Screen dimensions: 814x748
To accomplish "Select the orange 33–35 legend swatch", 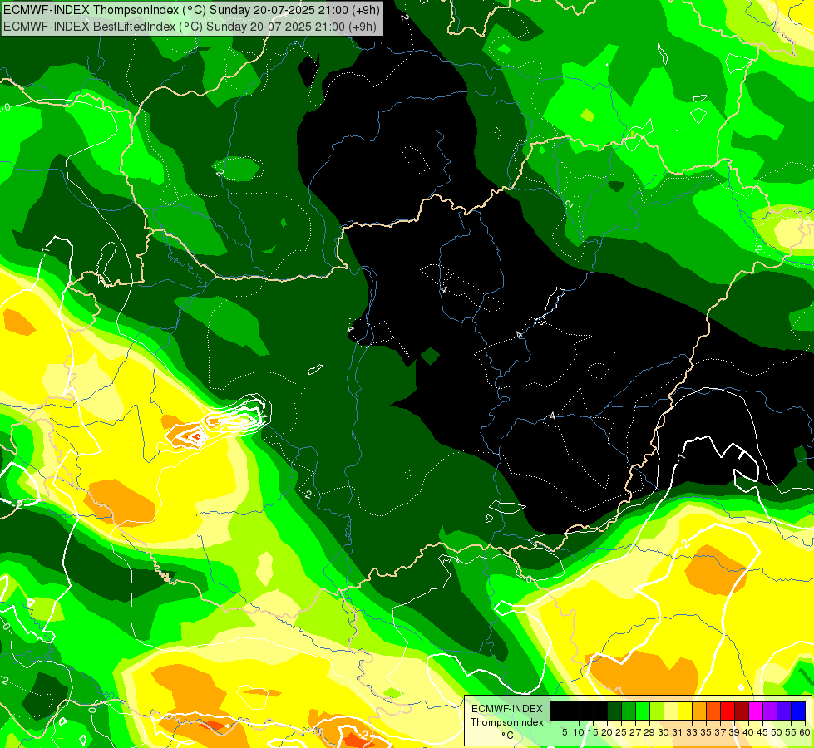I will [x=698, y=711].
